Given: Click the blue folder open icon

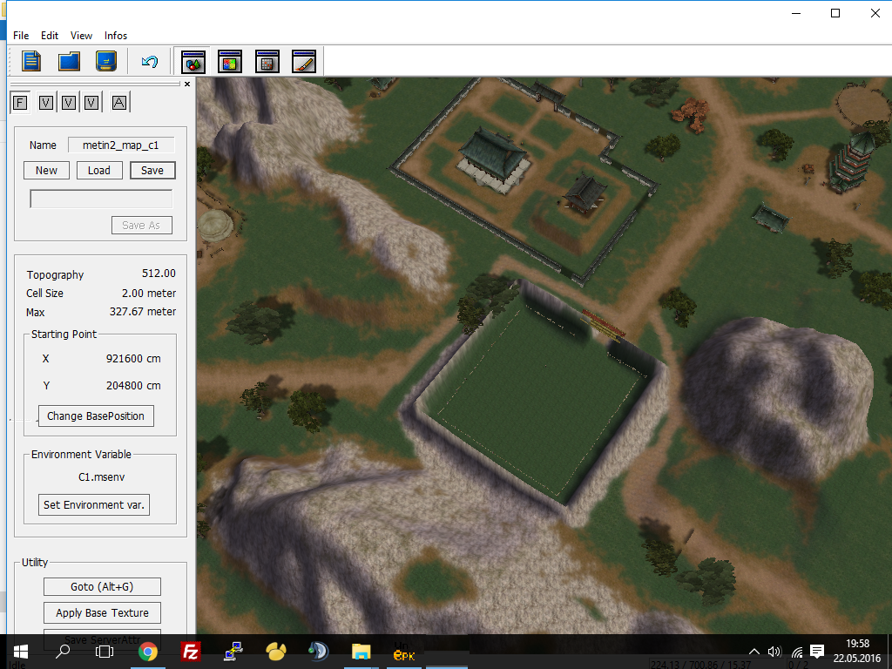Looking at the screenshot, I should point(69,61).
